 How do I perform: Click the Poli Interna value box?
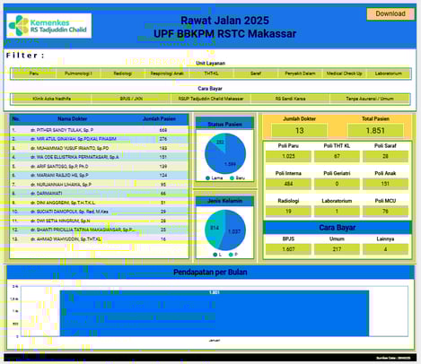coord(288,184)
